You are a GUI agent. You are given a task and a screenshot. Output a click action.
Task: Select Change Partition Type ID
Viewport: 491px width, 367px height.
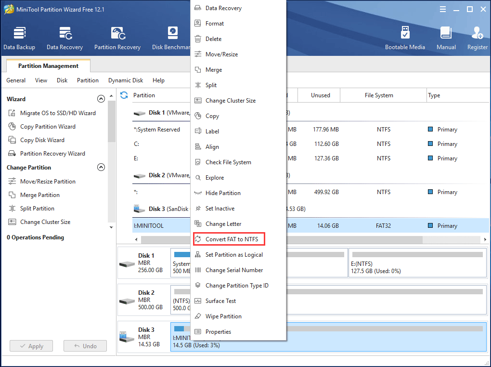point(238,285)
